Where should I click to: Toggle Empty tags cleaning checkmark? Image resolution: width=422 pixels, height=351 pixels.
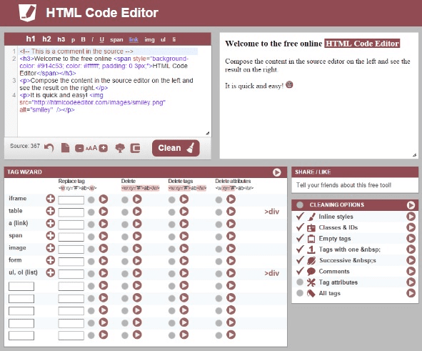(x=300, y=238)
